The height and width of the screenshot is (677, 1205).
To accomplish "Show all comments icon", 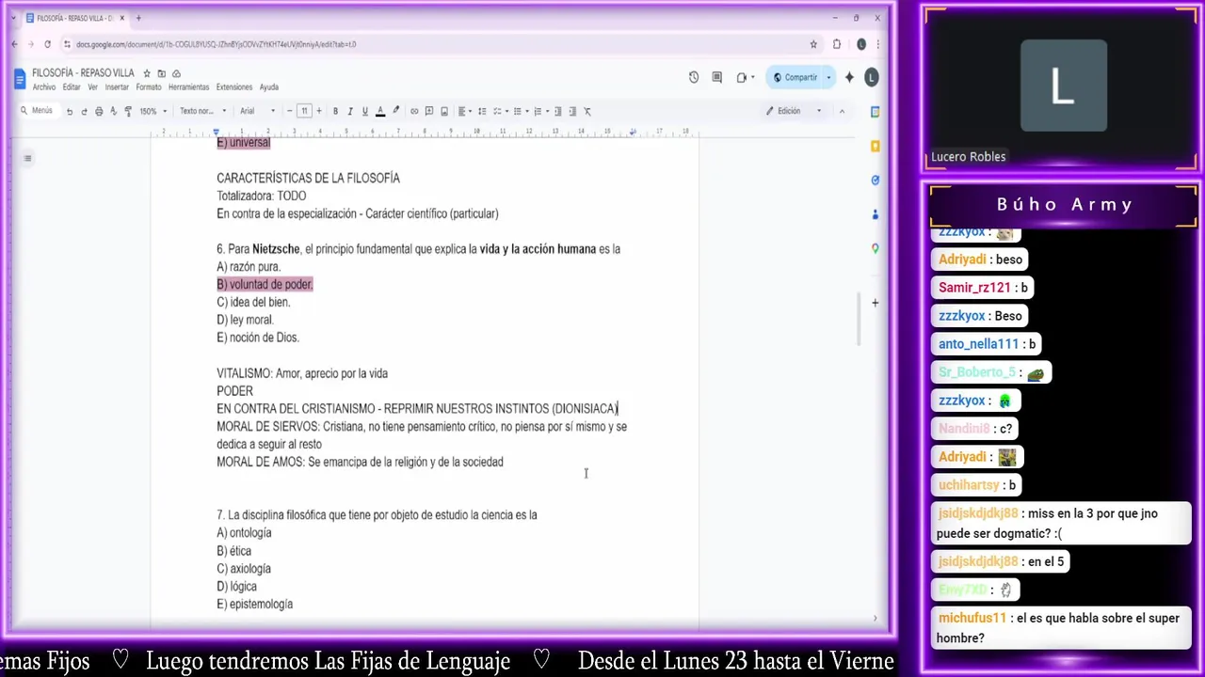I will tap(717, 78).
